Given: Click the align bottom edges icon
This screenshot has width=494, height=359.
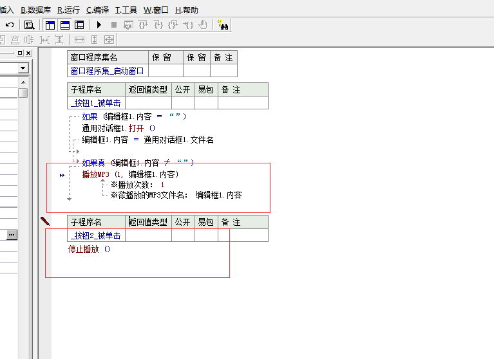Looking at the screenshot, I should (x=15, y=40).
